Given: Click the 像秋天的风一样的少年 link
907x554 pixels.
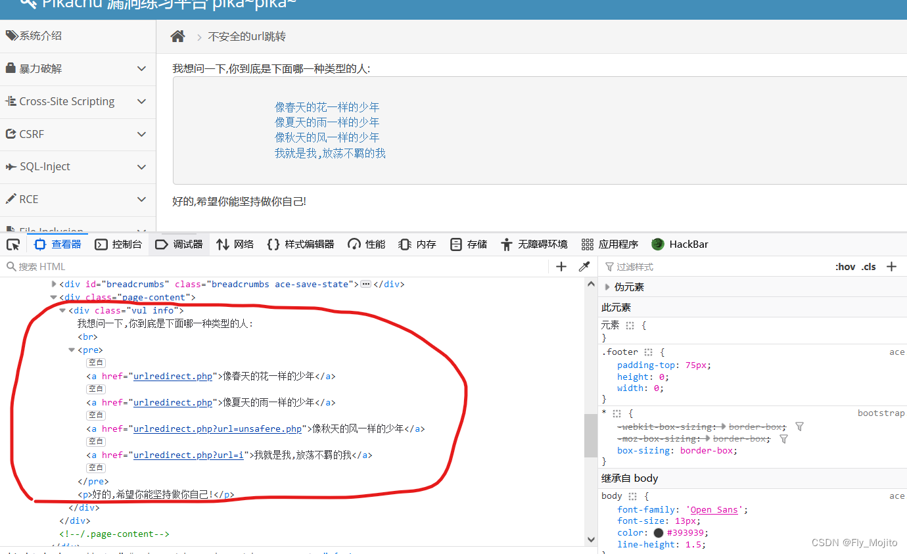Looking at the screenshot, I should (325, 137).
